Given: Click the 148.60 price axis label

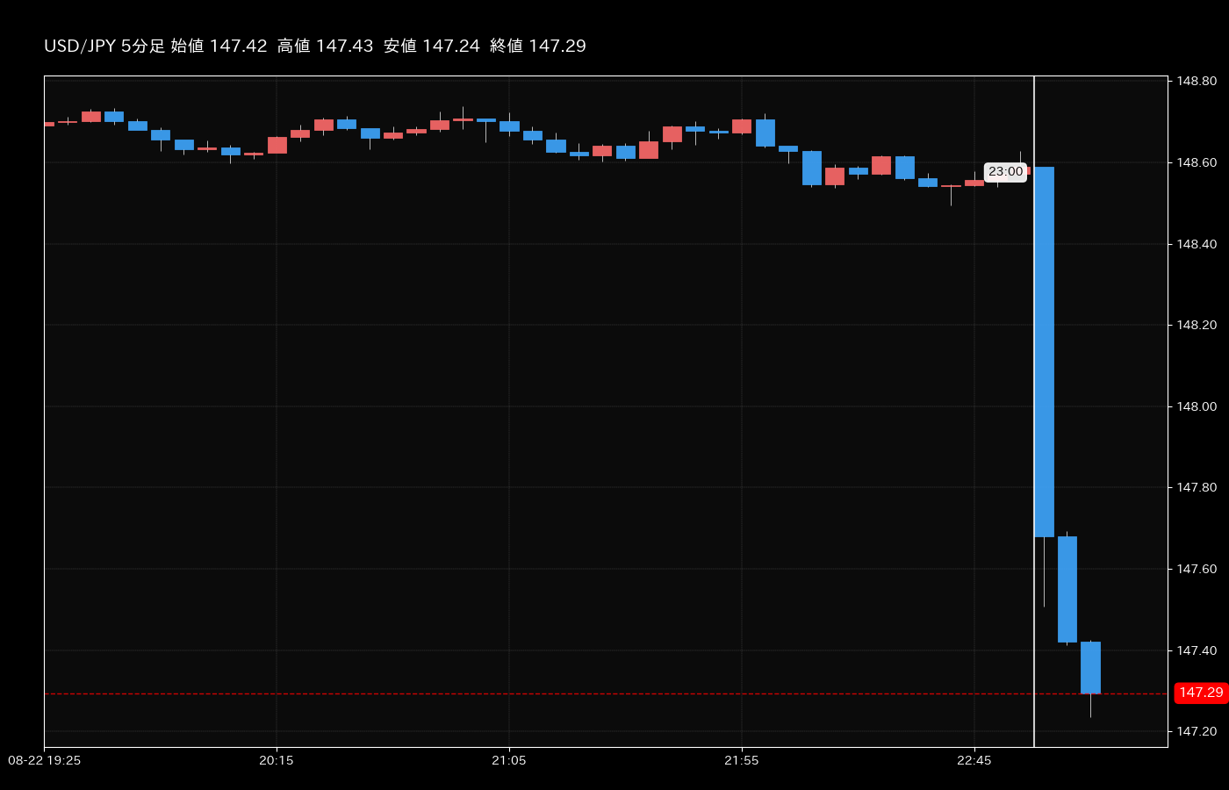Looking at the screenshot, I should click(1197, 162).
